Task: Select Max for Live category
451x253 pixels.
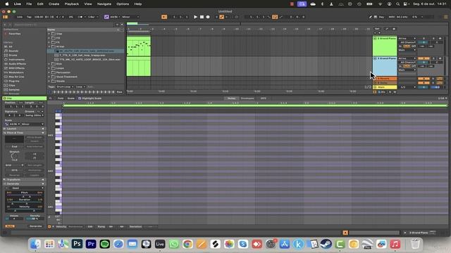Action: [16, 77]
